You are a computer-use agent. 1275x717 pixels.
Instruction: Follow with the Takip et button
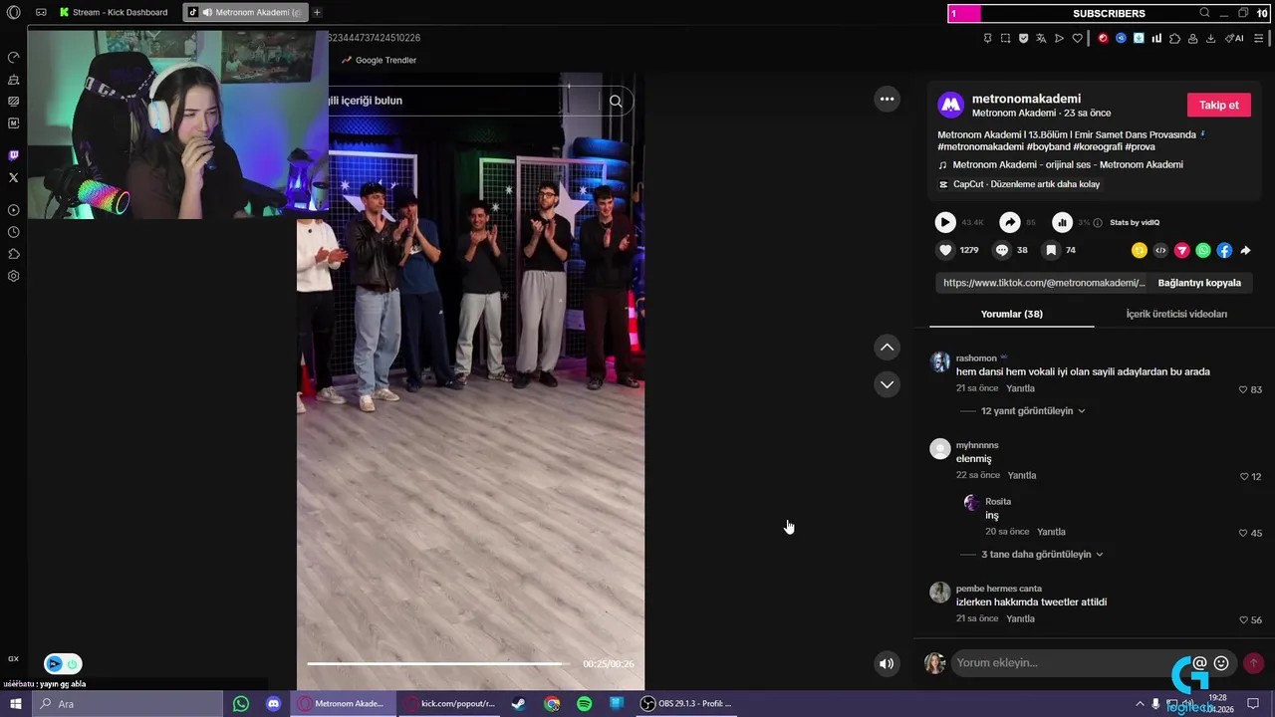click(x=1218, y=105)
